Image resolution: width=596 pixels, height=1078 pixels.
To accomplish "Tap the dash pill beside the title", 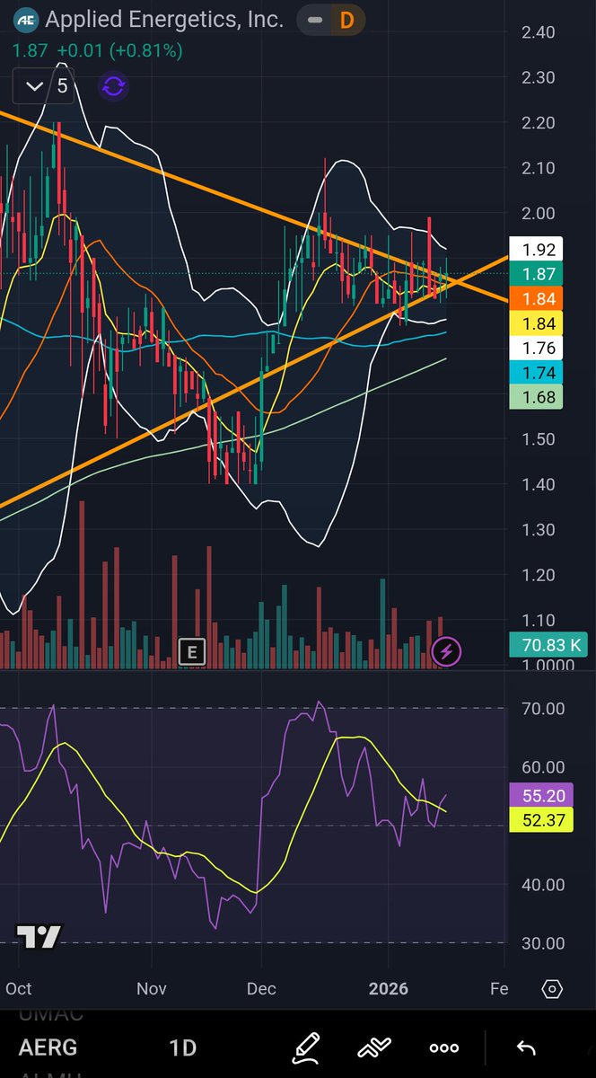I will coord(313,19).
